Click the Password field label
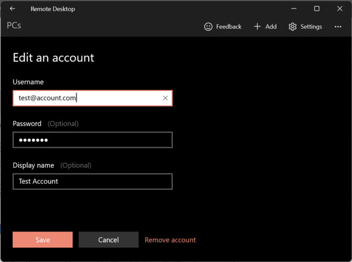 coord(27,124)
